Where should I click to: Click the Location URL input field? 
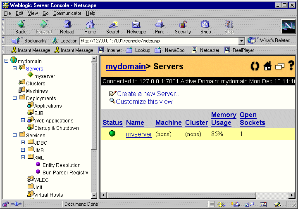[159, 41]
